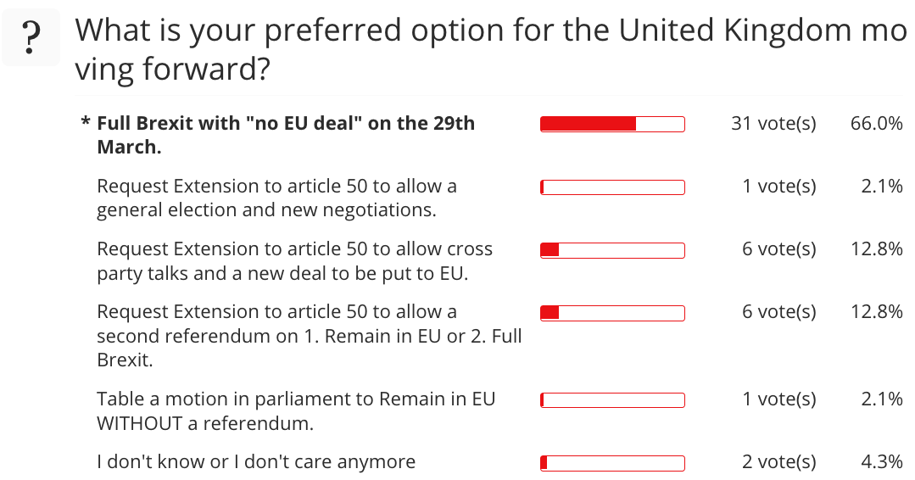Screen dimensions: 915x480
Task: Click the general election extension option text
Action: point(276,198)
